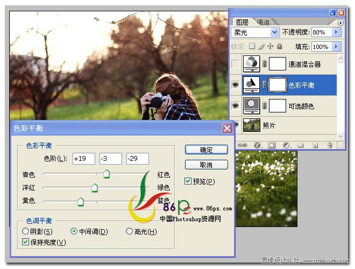
Task: Click the fill field showing 100%
Action: click(x=322, y=46)
